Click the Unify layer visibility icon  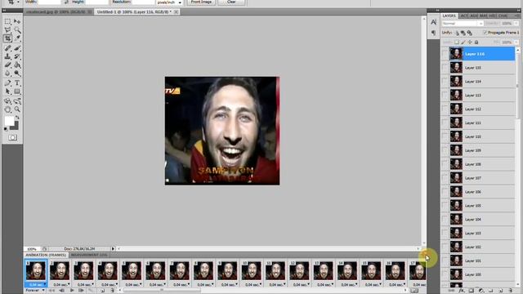463,33
